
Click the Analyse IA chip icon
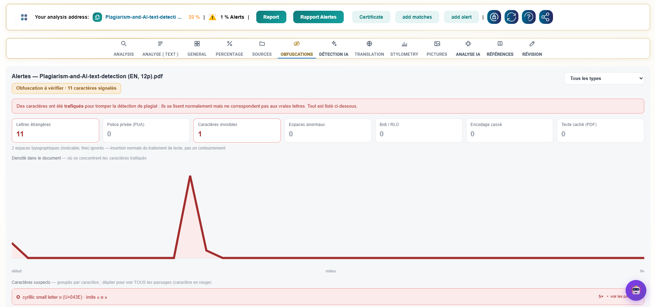coord(468,44)
